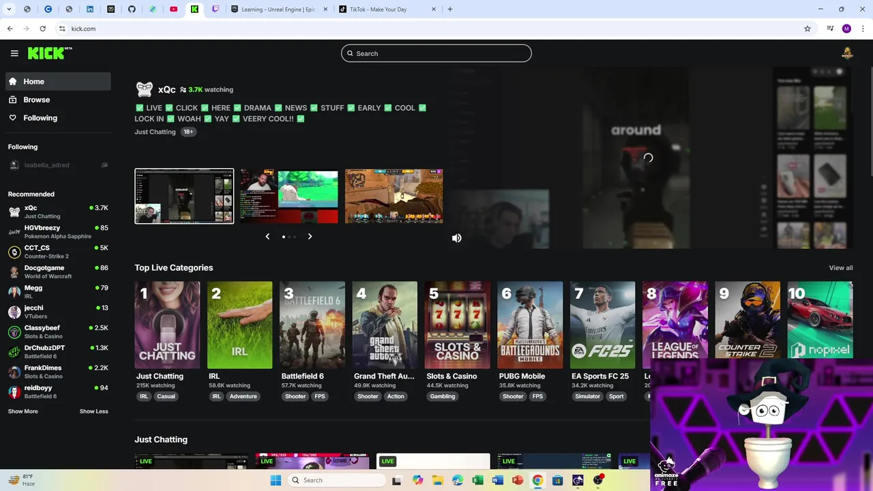Open xQc channel in Recommended list
Screen dimensions: 873x491
coord(58,211)
